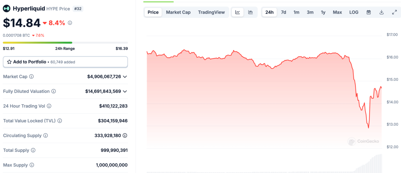
Task: Click the Hyperliquid logo
Action: click(x=7, y=8)
